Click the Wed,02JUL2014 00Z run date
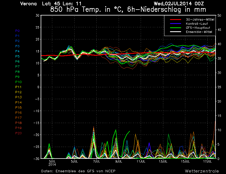Viewport: 226px width, 174px height. click(x=179, y=3)
